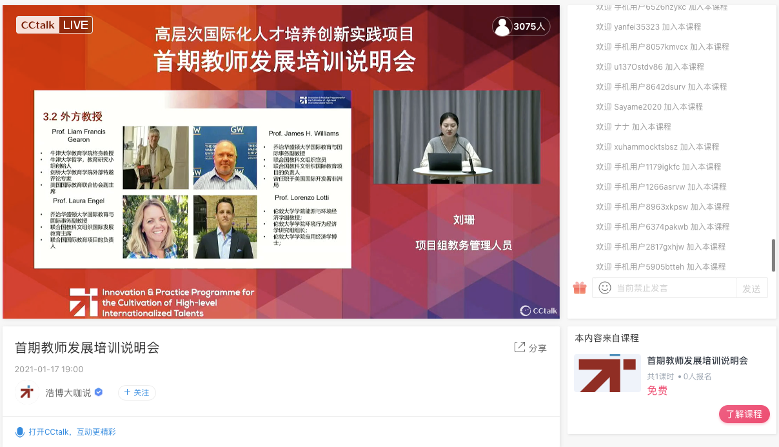Click the CCtalk watermark on the video corner
The image size is (779, 447).
538,310
